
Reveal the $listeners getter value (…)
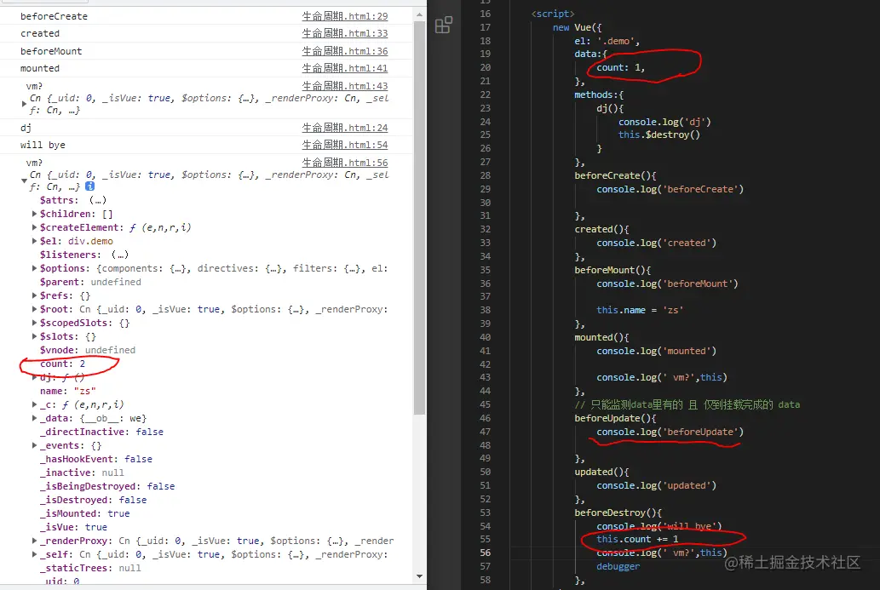point(119,255)
